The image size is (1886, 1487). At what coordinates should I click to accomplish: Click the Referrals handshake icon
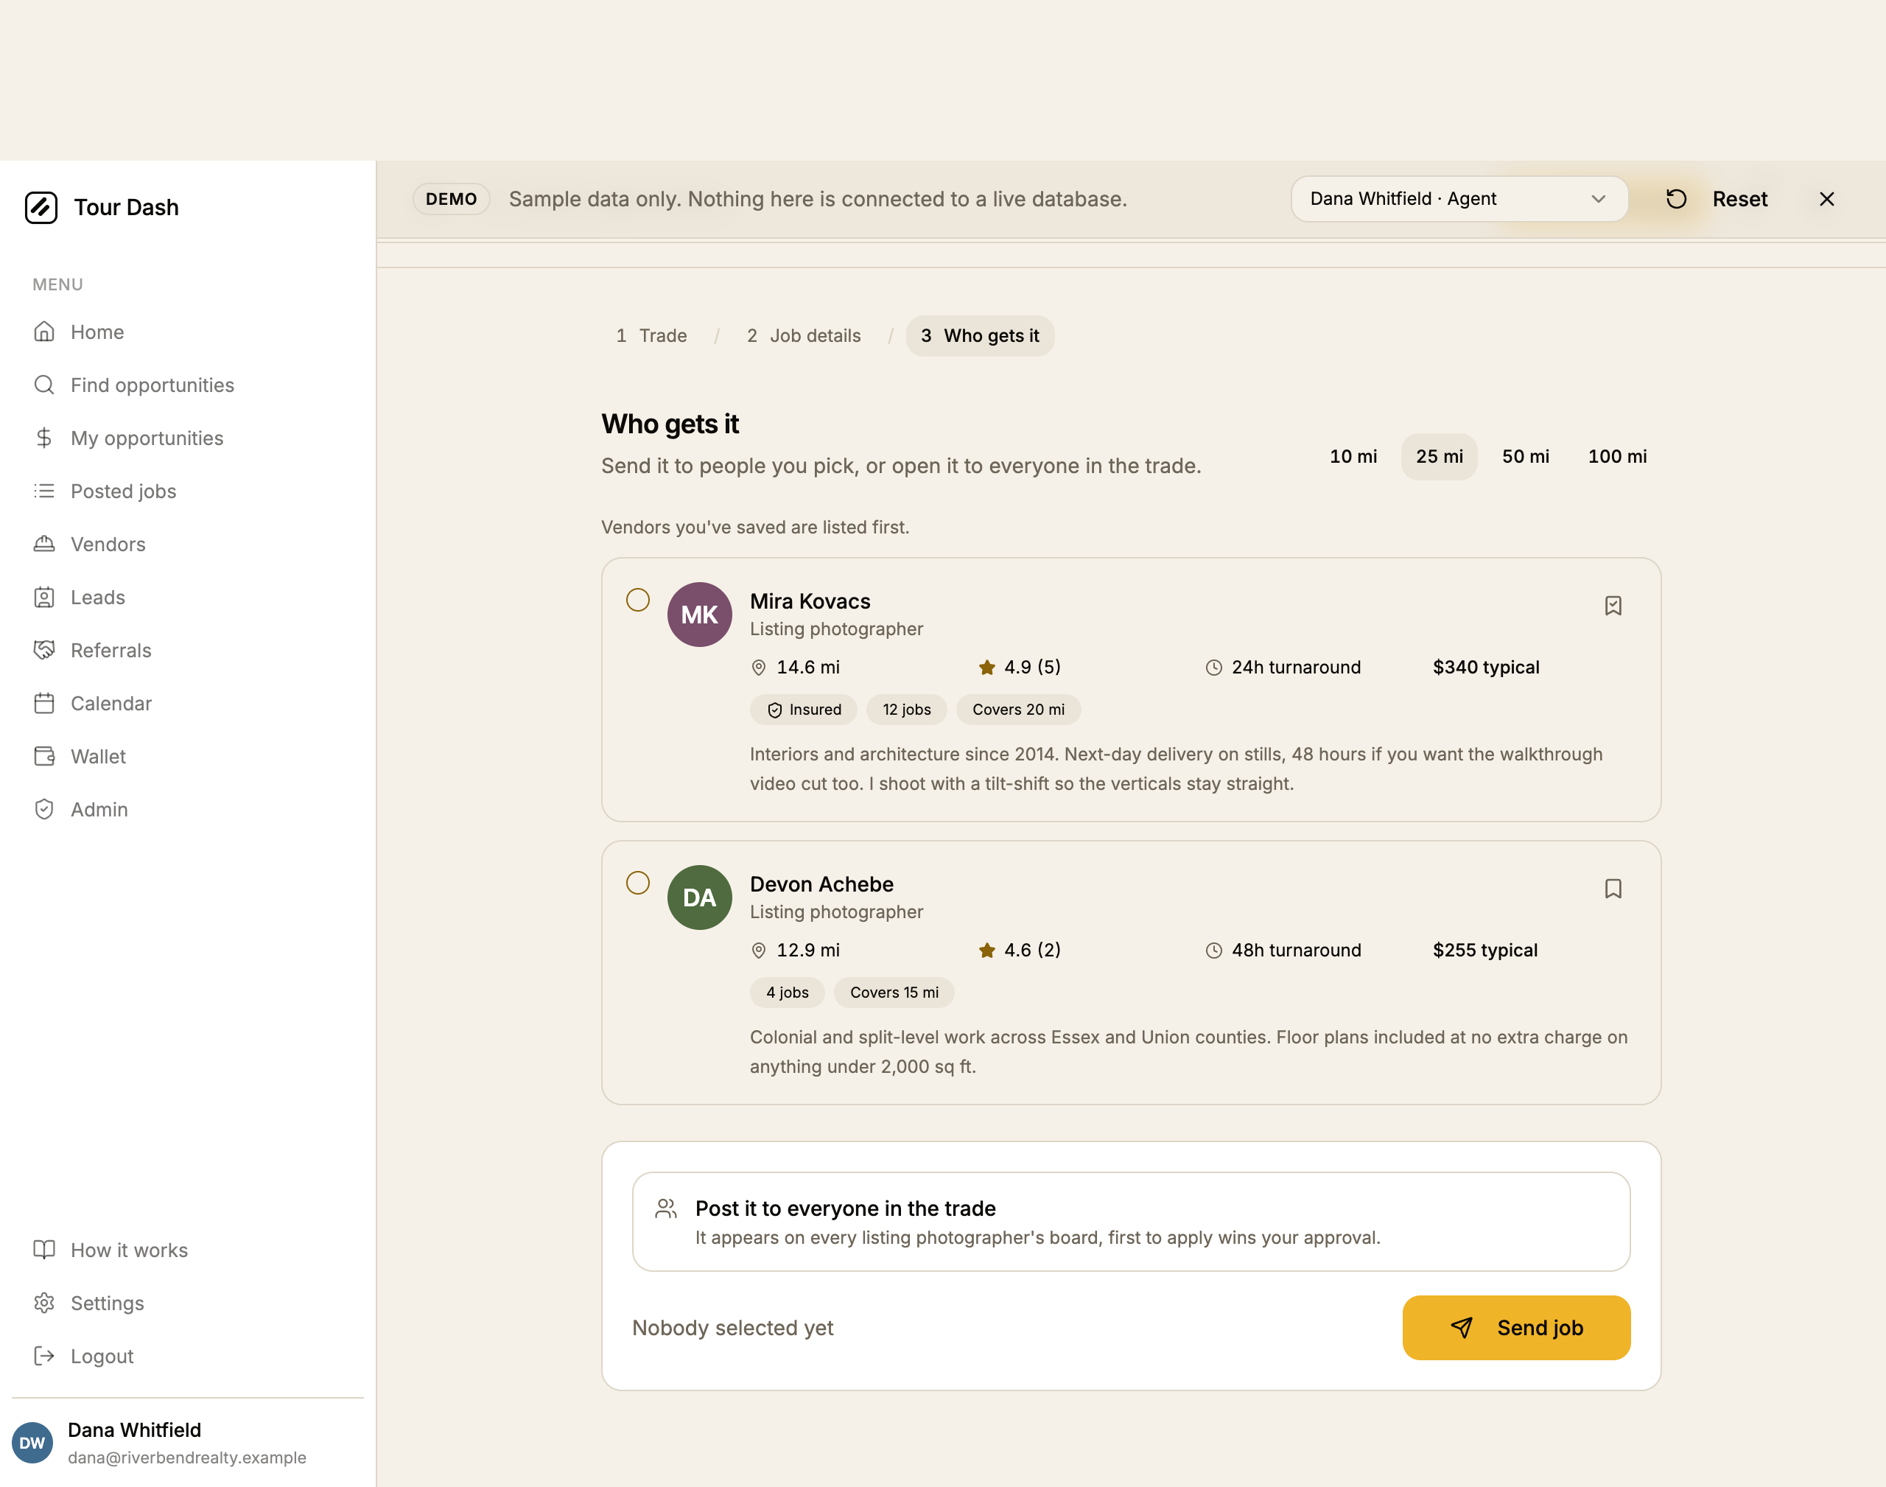coord(44,651)
